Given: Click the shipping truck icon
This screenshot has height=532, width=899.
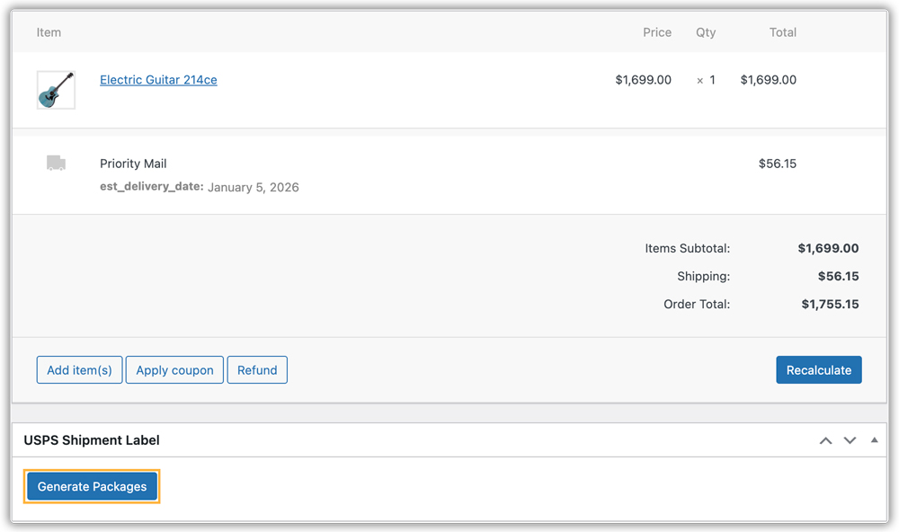Looking at the screenshot, I should 56,163.
